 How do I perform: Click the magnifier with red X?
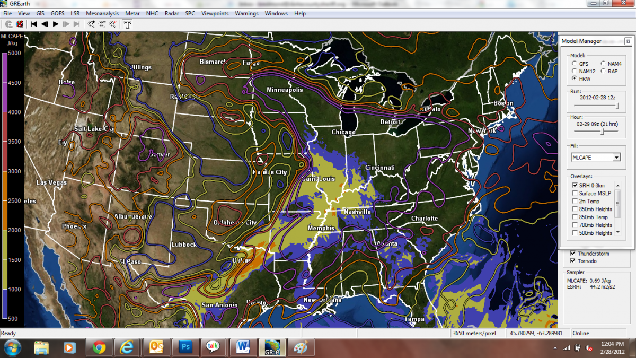click(113, 24)
